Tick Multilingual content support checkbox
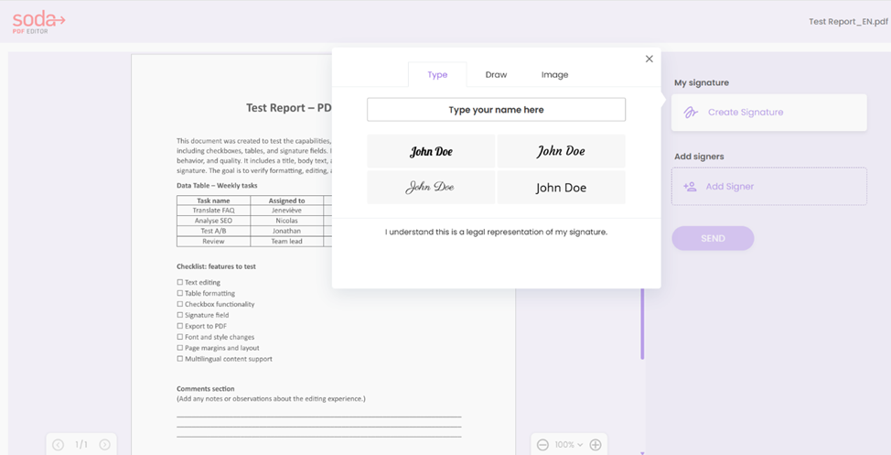 pos(179,358)
